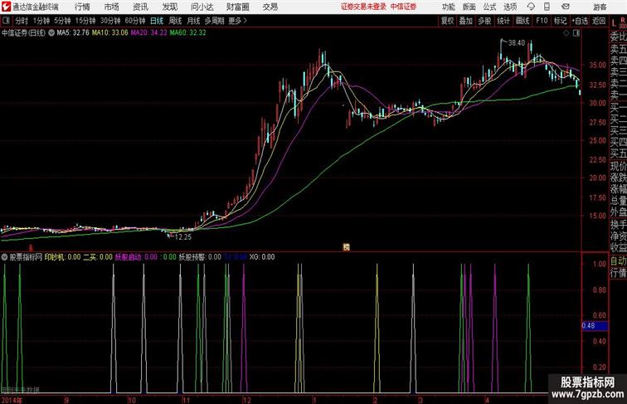Screen dimensions: 627x404
Task: Click the 多股 multi-stock button
Action: click(x=484, y=21)
